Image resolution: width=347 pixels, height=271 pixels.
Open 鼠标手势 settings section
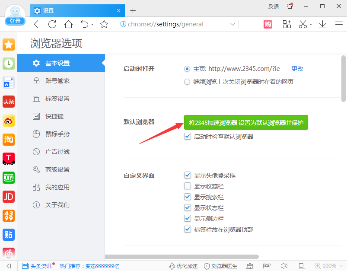click(x=61, y=134)
